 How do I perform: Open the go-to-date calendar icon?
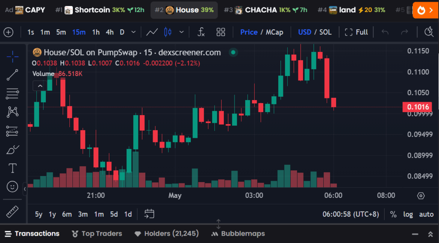[149, 214]
